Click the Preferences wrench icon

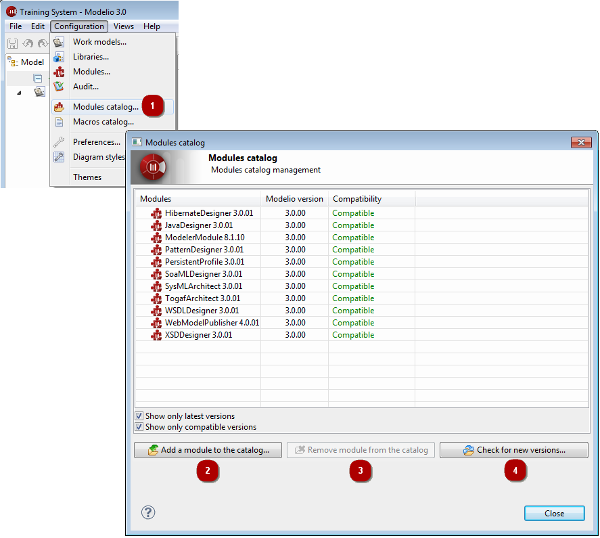pyautogui.click(x=59, y=142)
